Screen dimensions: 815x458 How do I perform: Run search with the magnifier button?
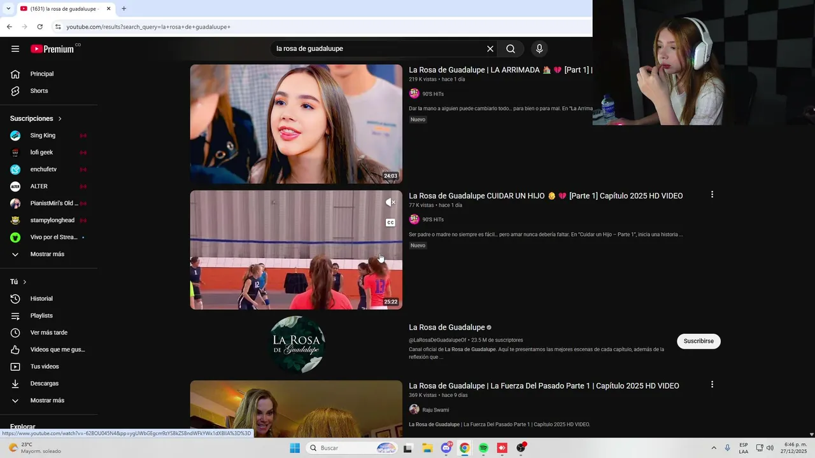[x=511, y=49]
